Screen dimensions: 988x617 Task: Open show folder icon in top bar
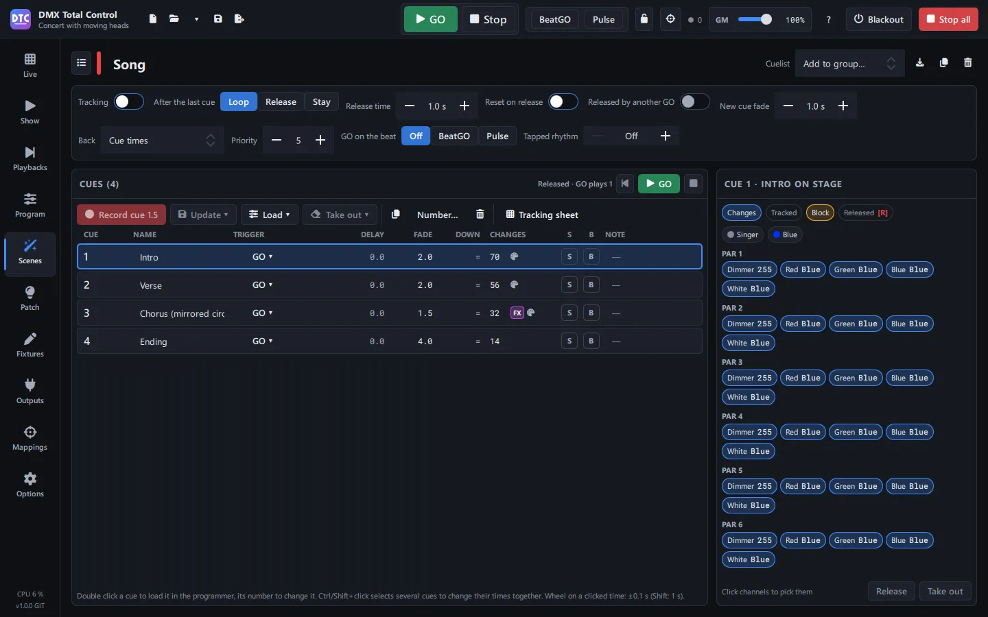click(174, 19)
